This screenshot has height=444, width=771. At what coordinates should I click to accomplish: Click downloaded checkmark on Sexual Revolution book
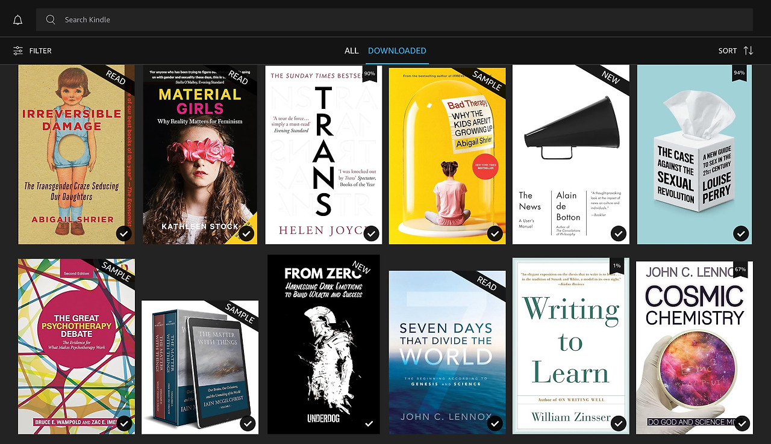[741, 233]
